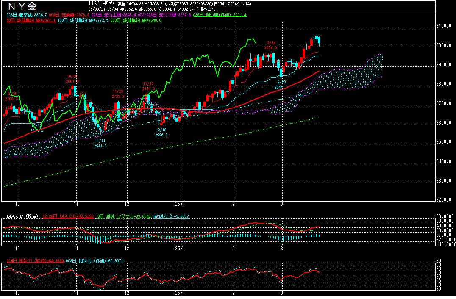Image resolution: width=456 pixels, height=299 pixels.
Task: Click the 12-26日 MACD=43.5236 legend label
Action: (x=68, y=216)
